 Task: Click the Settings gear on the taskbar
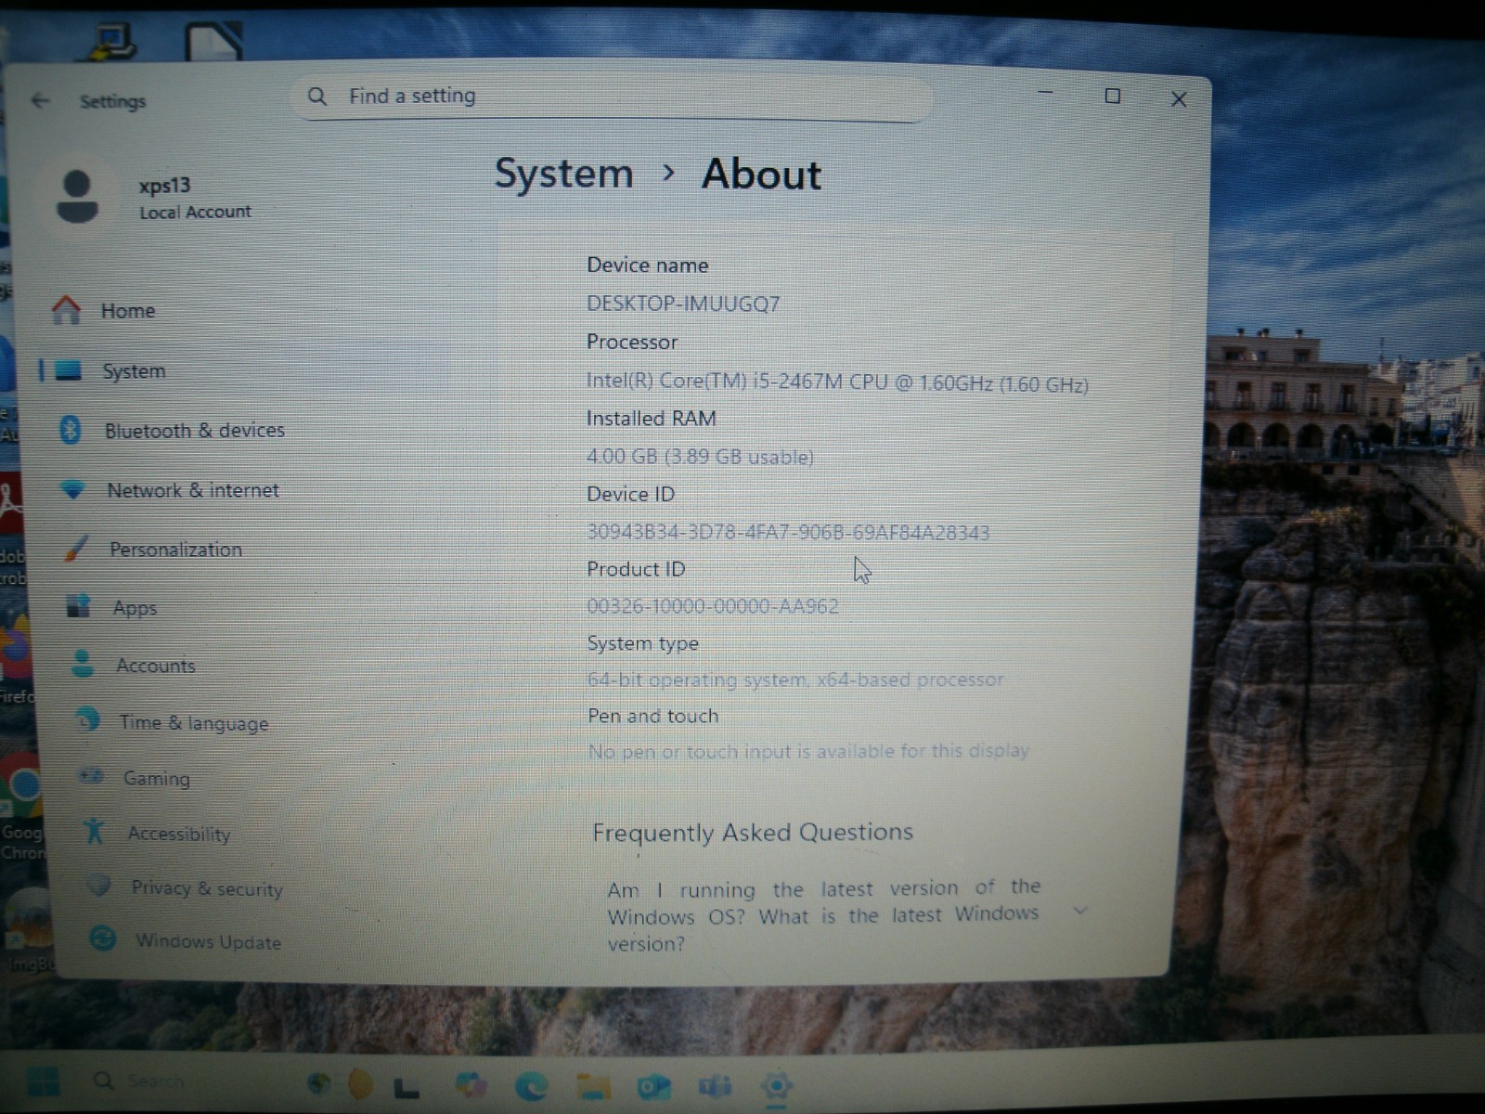point(776,1084)
